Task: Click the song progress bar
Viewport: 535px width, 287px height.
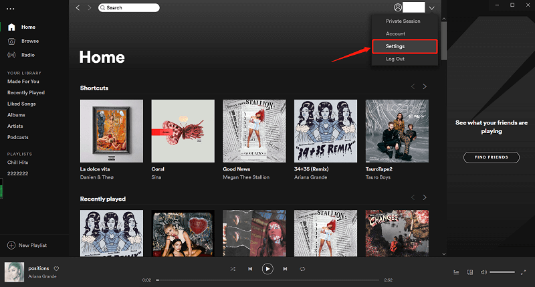Action: (x=268, y=280)
